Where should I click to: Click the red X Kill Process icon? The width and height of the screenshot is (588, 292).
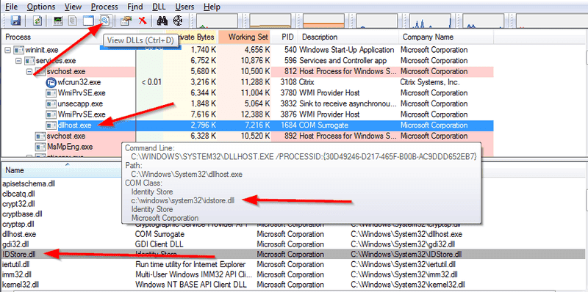[x=142, y=21]
